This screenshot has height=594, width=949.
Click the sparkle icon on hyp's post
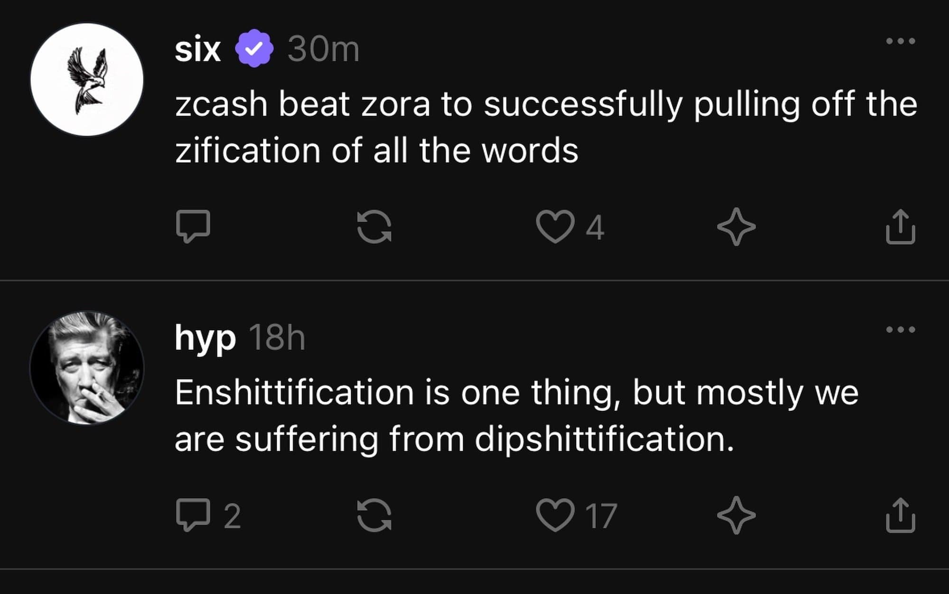(736, 515)
